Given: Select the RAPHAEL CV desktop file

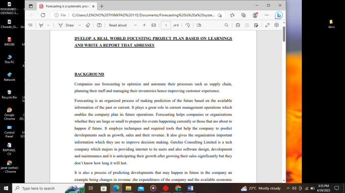Looking at the screenshot, I should (x=9, y=149).
